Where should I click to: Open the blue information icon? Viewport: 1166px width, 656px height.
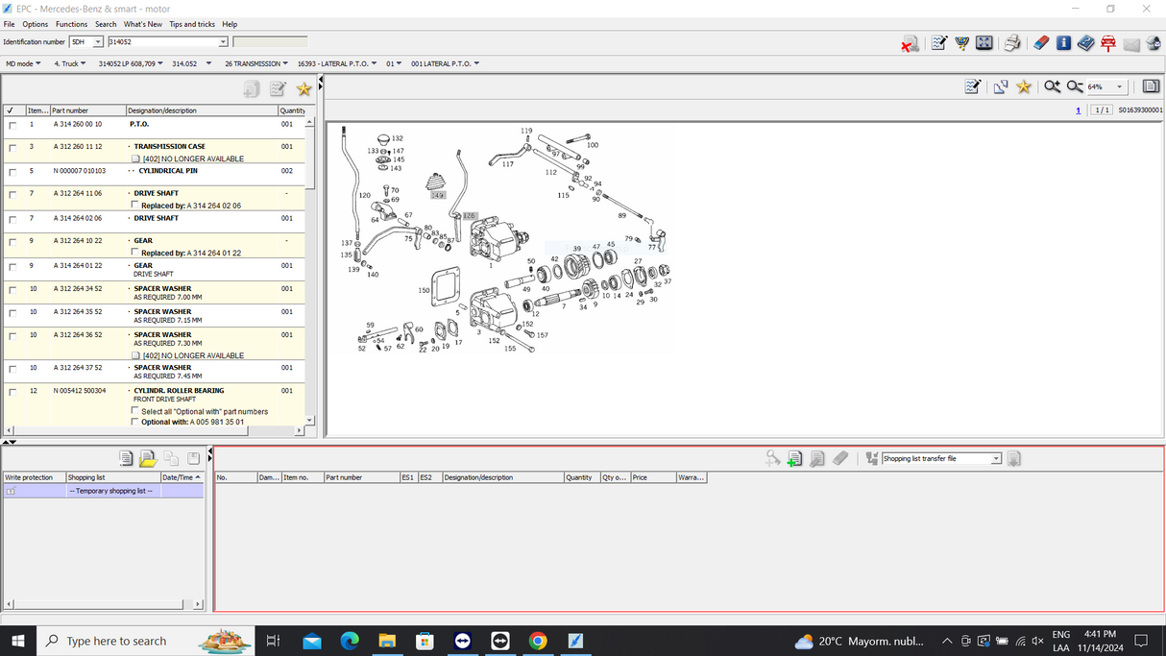tap(1063, 43)
